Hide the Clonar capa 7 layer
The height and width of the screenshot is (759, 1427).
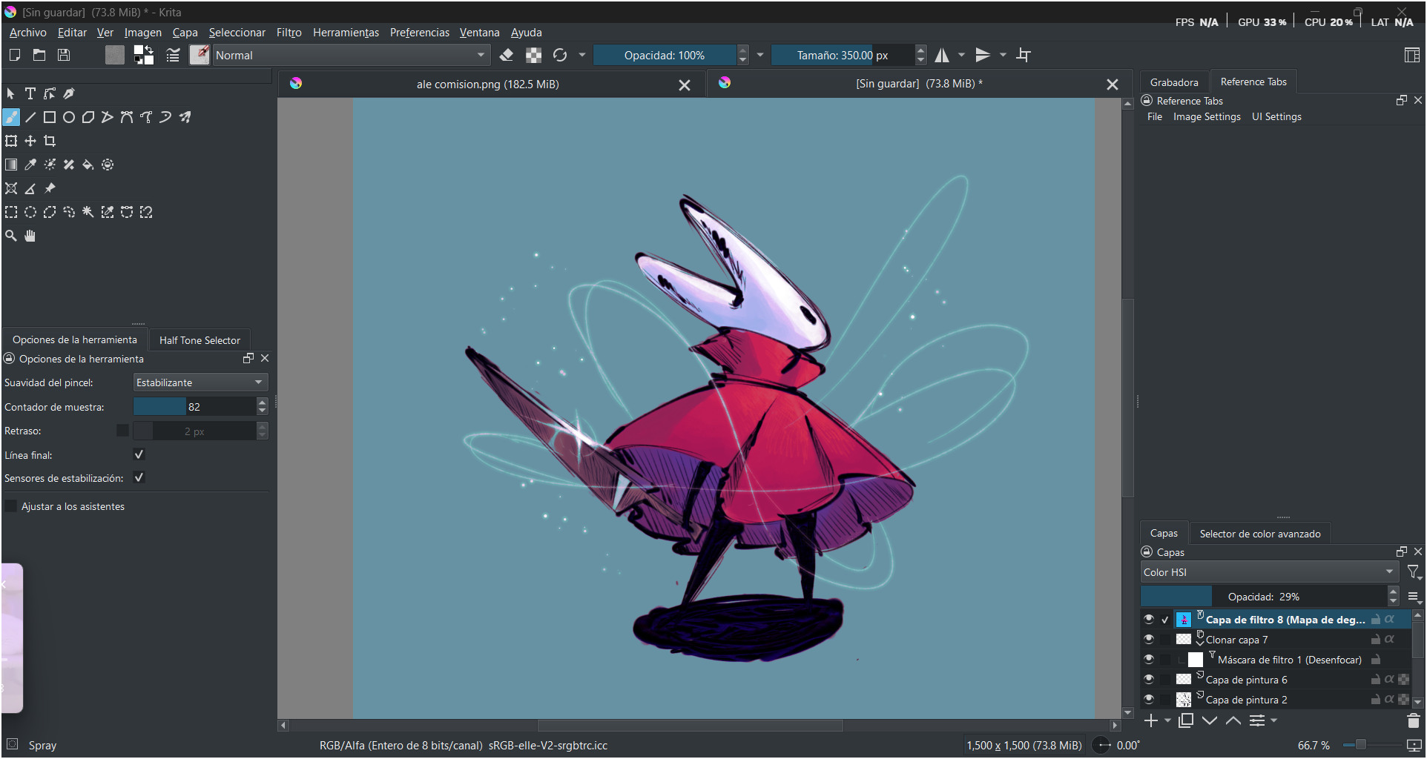pyautogui.click(x=1149, y=639)
